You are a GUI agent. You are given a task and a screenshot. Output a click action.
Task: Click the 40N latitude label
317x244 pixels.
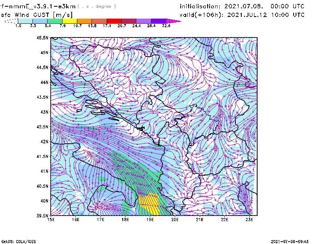click(44, 201)
